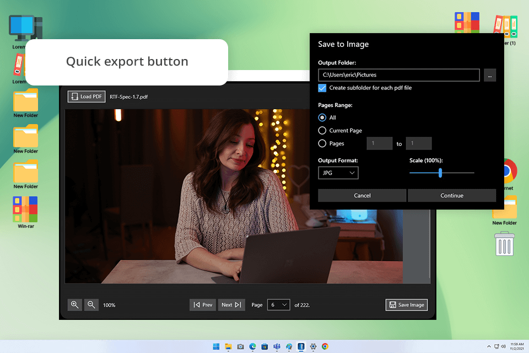This screenshot has width=529, height=353.
Task: Open the page number dropdown
Action: 278,304
